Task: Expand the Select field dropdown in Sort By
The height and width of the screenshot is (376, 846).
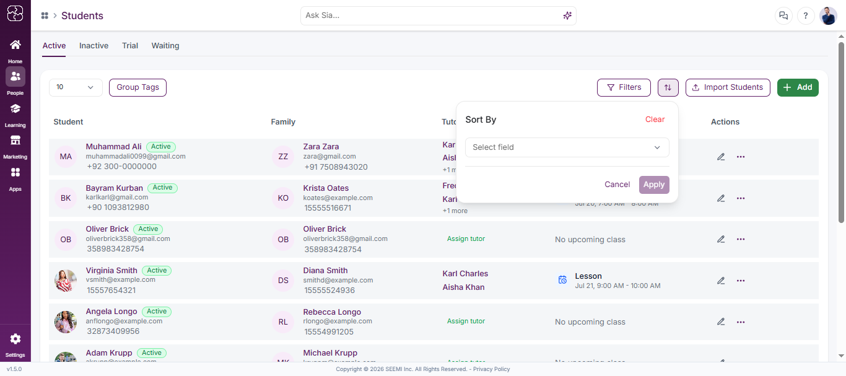Action: pos(567,147)
